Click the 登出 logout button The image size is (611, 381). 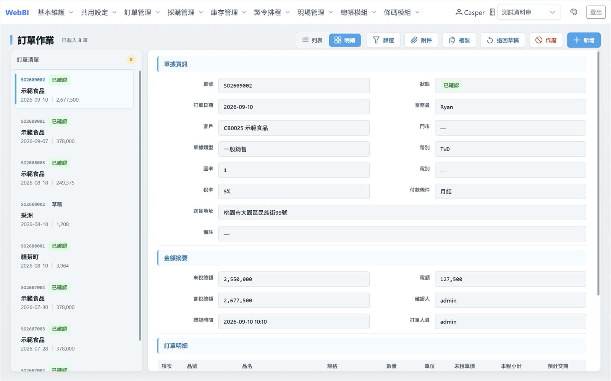coord(596,12)
